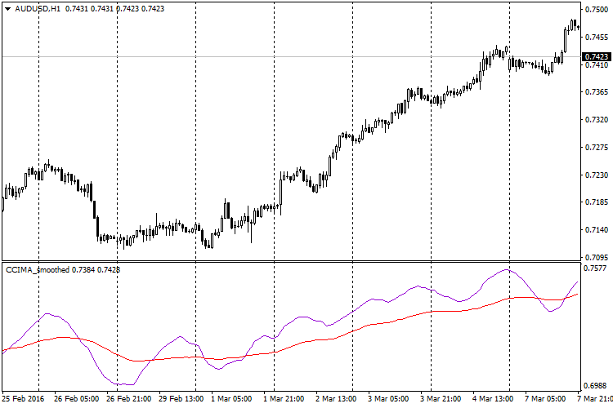Click the AUDUSD,H1 chart title label
Image resolution: width=613 pixels, height=408 pixels.
coord(31,8)
